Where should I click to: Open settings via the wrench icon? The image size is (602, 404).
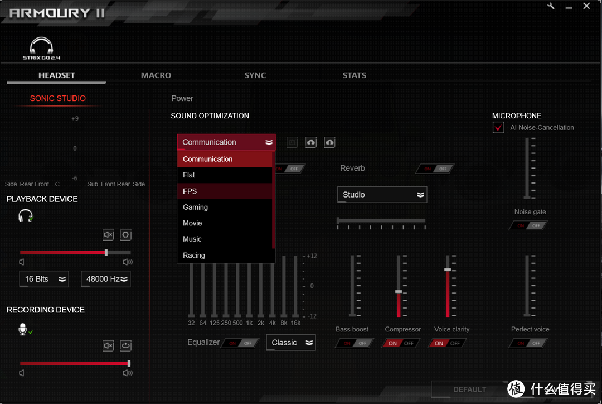tap(551, 6)
